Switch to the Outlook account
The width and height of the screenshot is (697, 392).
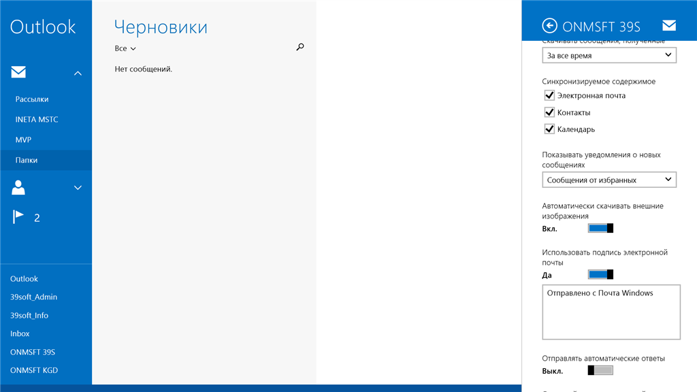click(24, 278)
